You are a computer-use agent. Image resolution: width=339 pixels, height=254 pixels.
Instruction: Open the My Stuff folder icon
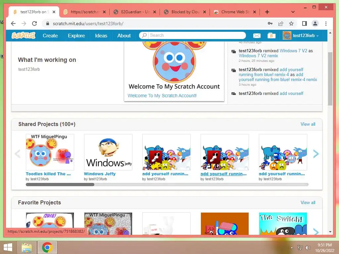click(x=271, y=36)
